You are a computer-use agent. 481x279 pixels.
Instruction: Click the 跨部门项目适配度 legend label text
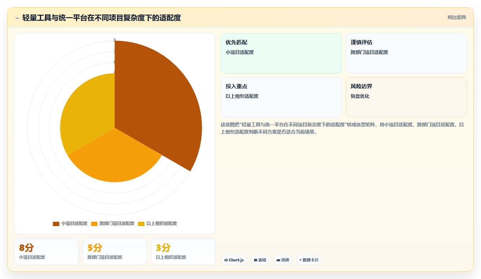[x=117, y=224]
